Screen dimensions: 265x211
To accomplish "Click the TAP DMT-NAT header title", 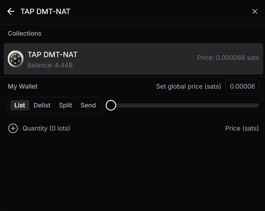I will click(x=45, y=11).
